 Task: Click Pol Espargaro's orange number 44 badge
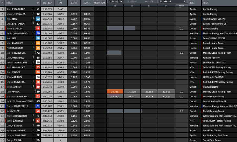click(x=38, y=48)
